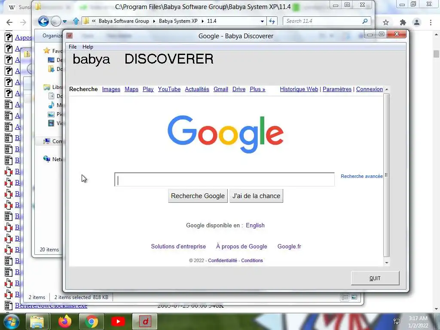
Task: Open YouTube app from the taskbar
Action: (118, 321)
